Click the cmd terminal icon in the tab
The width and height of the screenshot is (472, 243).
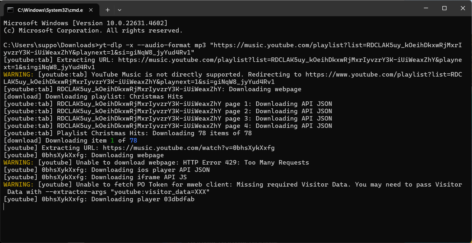tap(10, 10)
